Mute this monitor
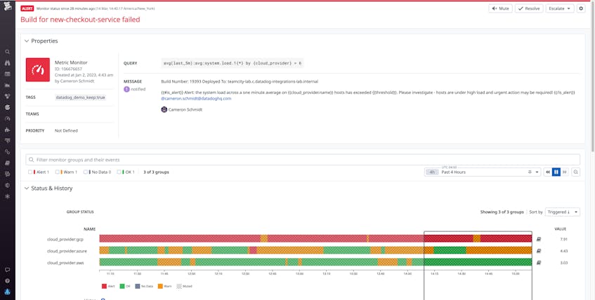 [500, 8]
